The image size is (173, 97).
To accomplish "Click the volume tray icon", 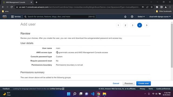I will [156, 94].
